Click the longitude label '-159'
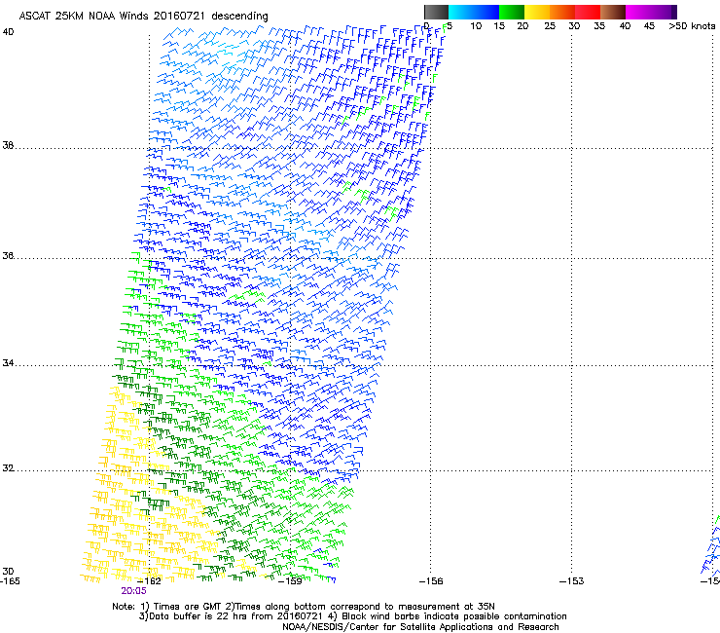720x633 pixels. [290, 581]
